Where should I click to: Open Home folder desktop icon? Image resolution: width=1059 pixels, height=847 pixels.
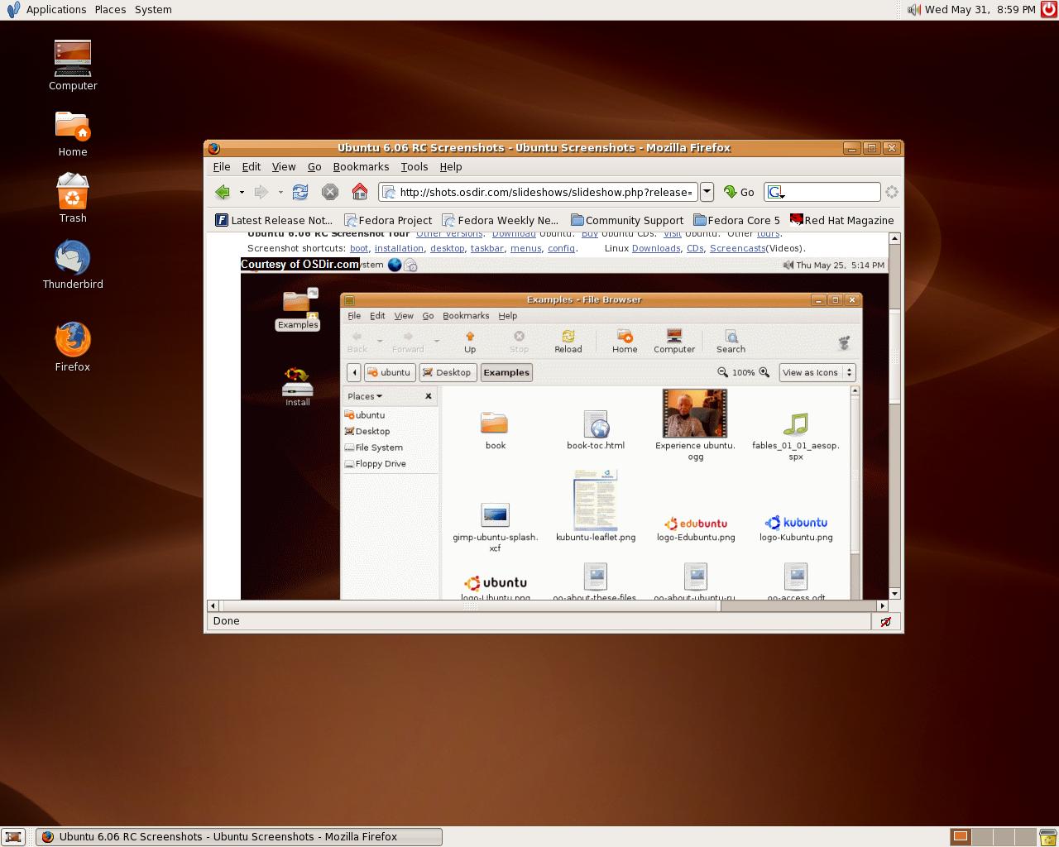[x=73, y=133]
